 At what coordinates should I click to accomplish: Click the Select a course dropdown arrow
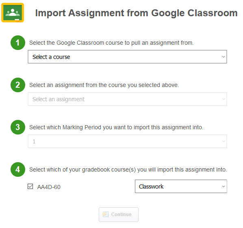[x=223, y=57]
